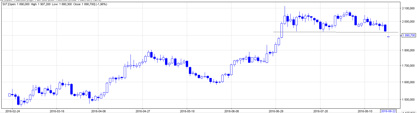This screenshot has height=113, width=417.
Task: Click the 2016-02-24 date label
Action: point(12,111)
